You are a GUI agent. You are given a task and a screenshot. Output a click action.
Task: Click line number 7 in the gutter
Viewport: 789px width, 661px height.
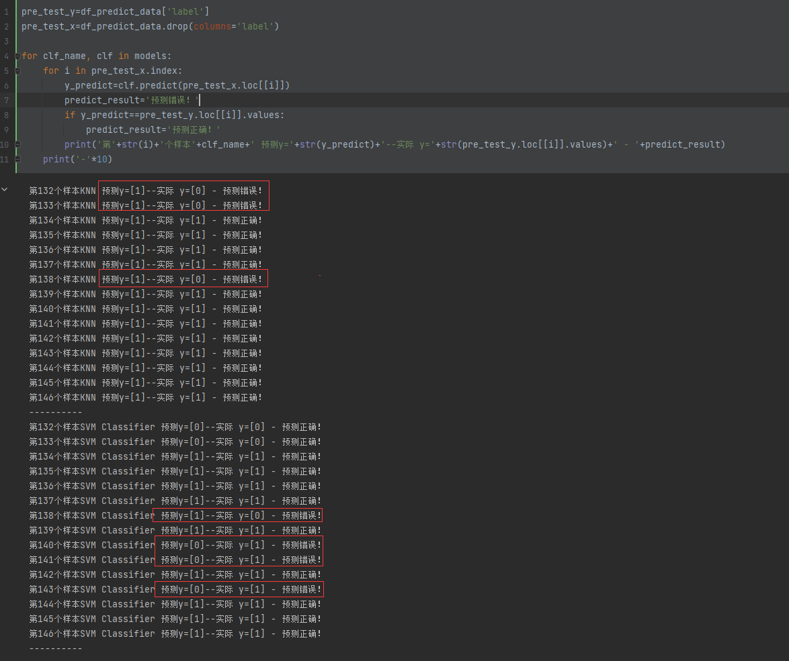point(6,100)
